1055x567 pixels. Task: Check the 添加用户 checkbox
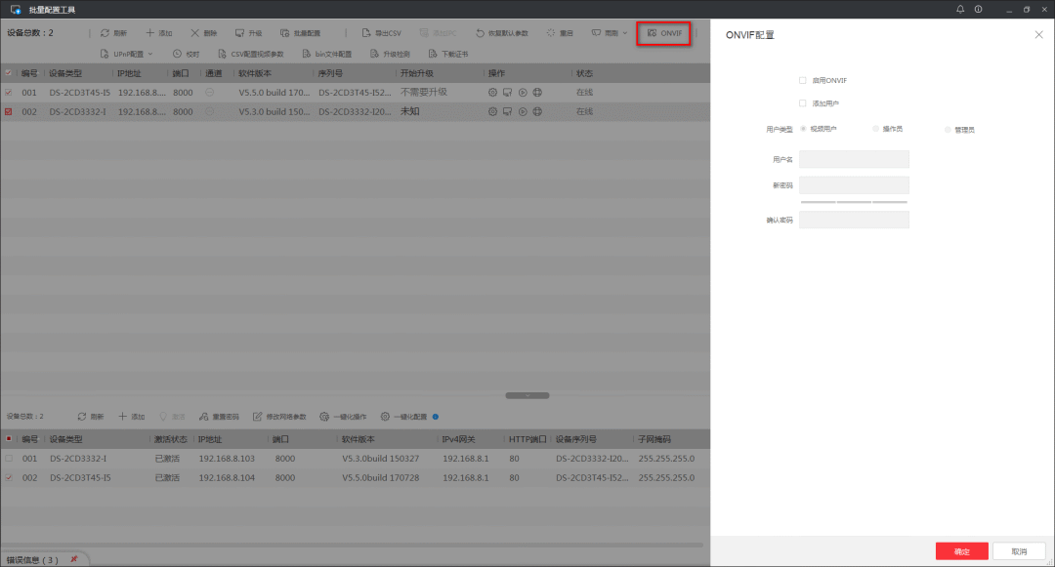click(802, 102)
